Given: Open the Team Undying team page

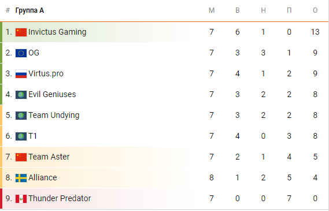Looking at the screenshot, I should pyautogui.click(x=54, y=116).
